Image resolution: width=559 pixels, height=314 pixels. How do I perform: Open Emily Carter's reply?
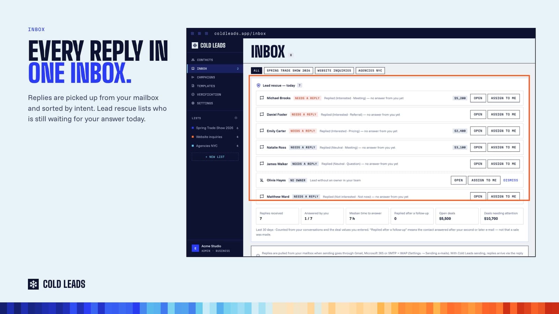478,131
